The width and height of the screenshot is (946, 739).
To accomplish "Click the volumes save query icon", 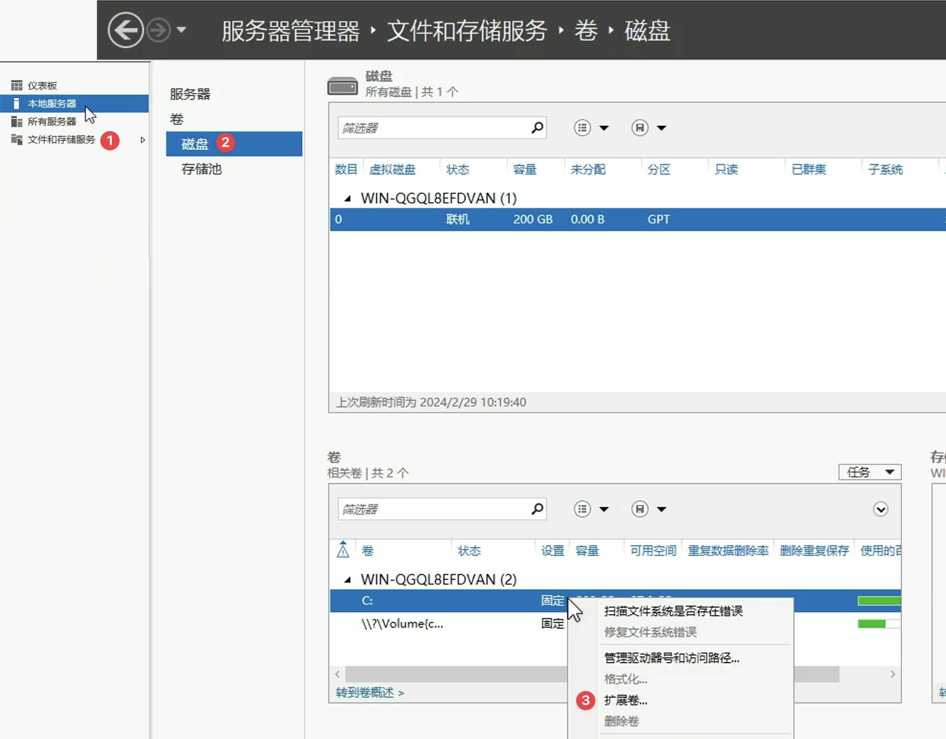I will coord(639,509).
